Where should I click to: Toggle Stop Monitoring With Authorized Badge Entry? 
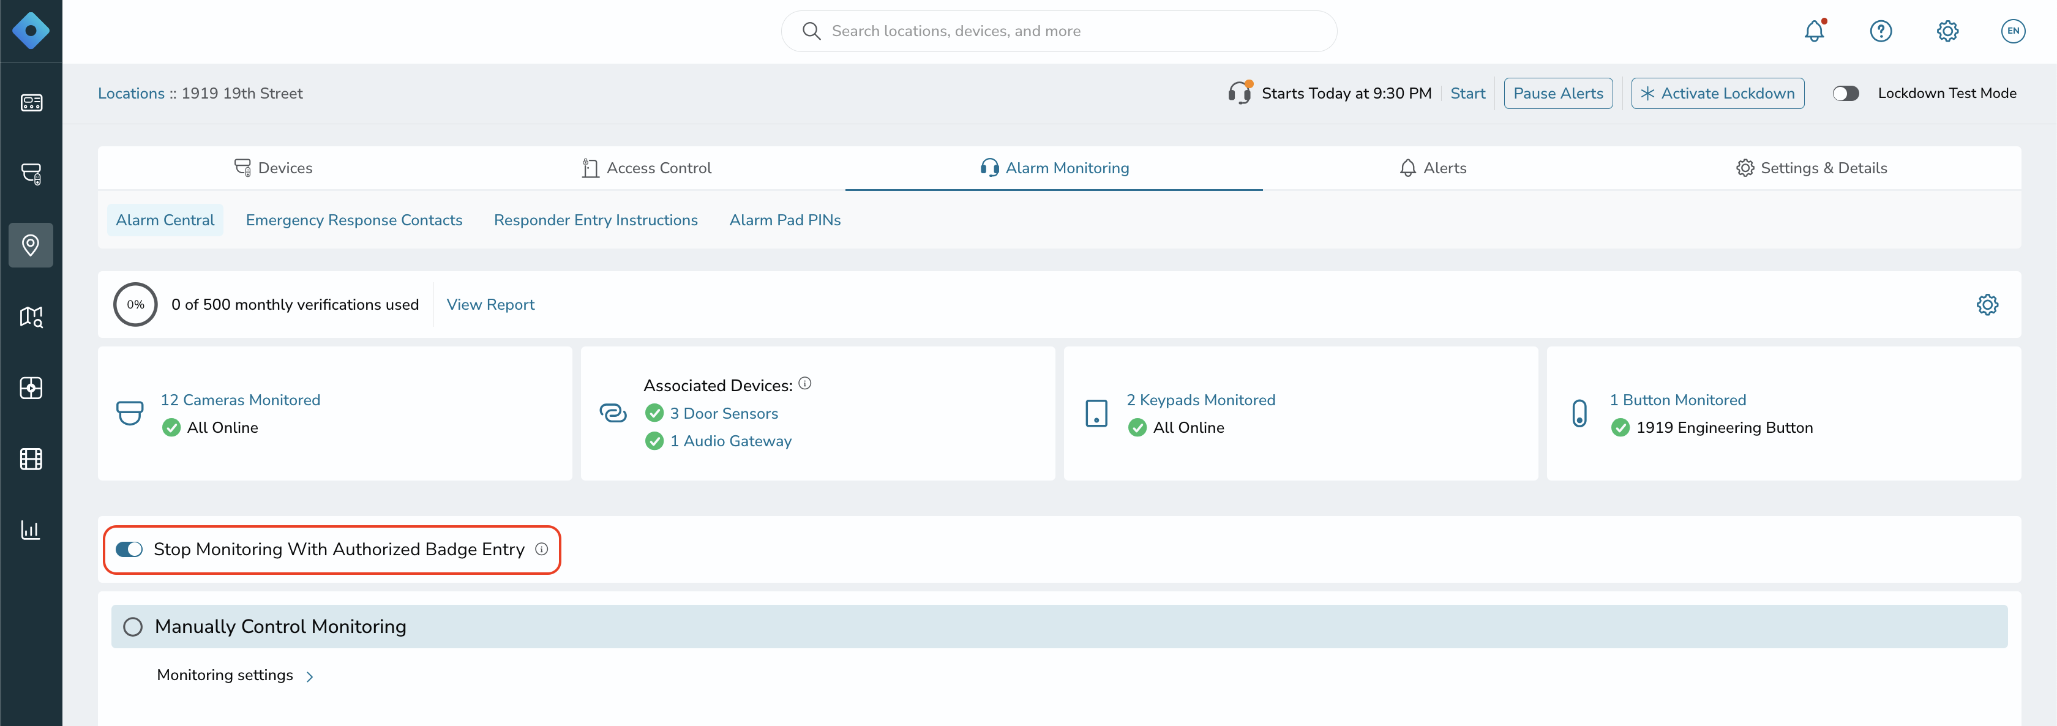coord(129,550)
